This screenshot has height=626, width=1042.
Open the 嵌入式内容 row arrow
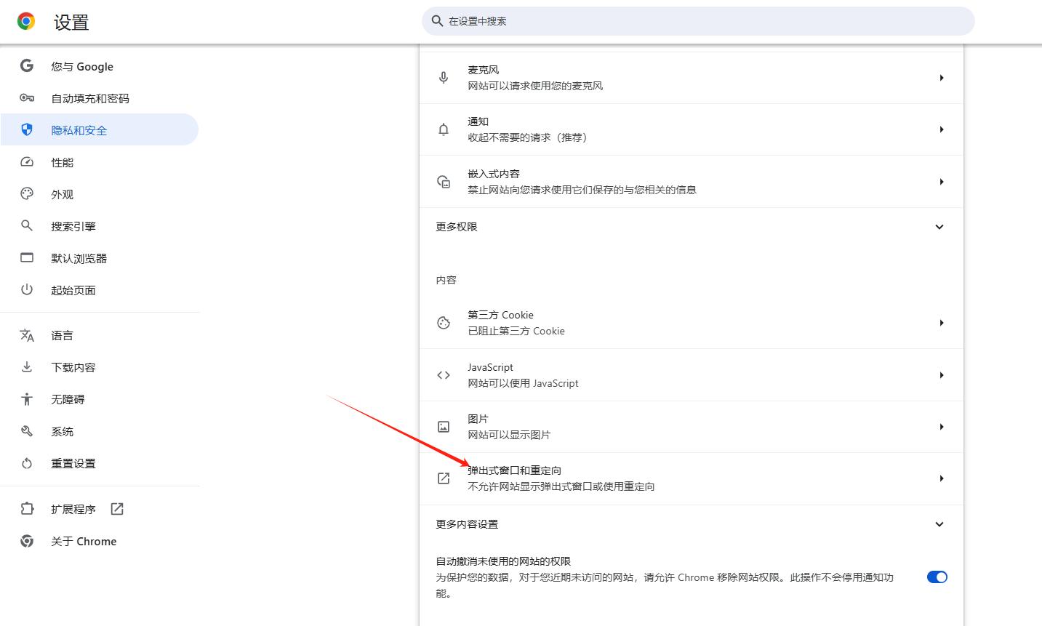942,182
